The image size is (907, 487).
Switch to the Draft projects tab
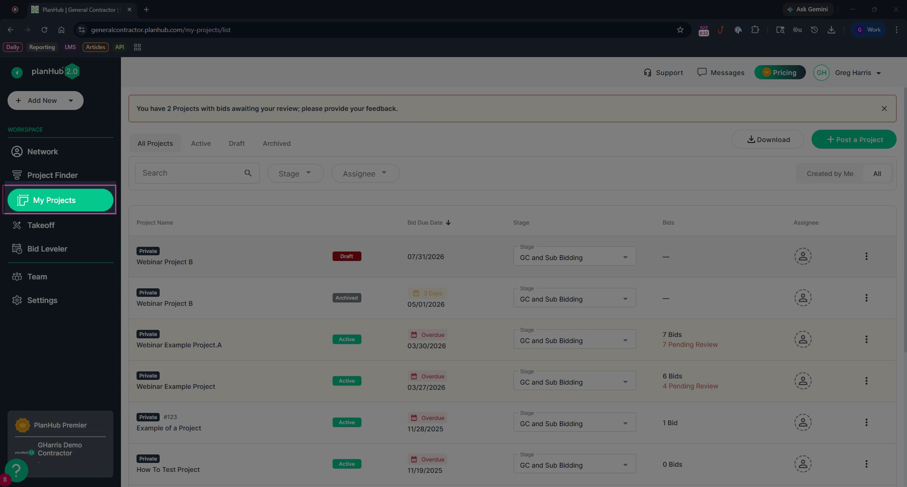[237, 143]
